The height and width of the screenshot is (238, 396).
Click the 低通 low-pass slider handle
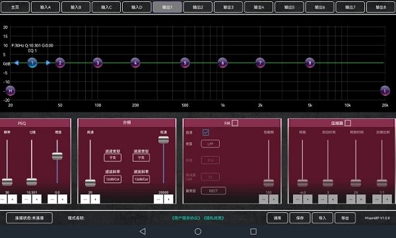pos(164,140)
